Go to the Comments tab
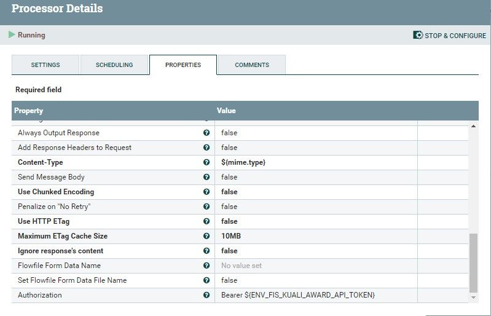This screenshot has width=491, height=316. pos(252,65)
